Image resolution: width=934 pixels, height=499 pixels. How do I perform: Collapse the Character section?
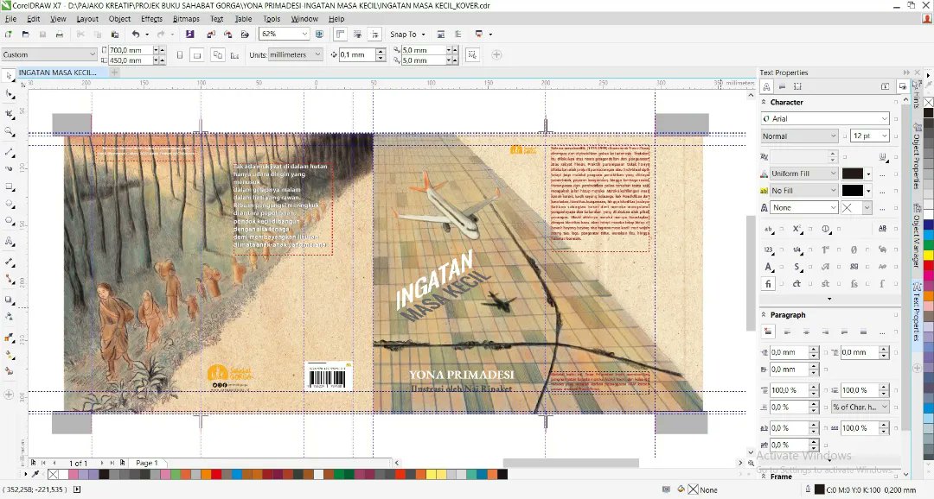[x=764, y=102]
